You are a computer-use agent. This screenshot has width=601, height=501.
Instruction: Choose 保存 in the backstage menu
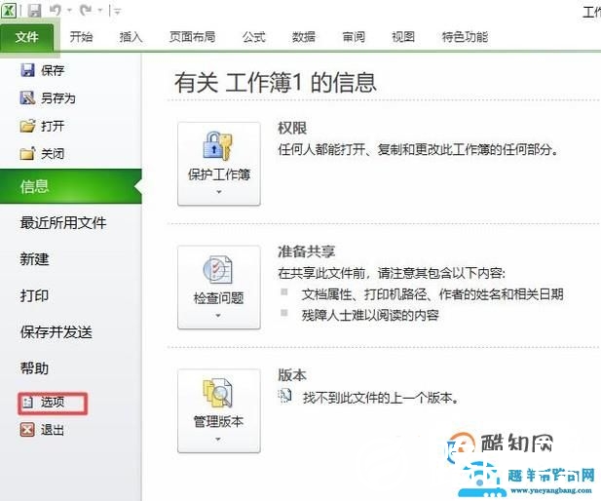pyautogui.click(x=53, y=70)
